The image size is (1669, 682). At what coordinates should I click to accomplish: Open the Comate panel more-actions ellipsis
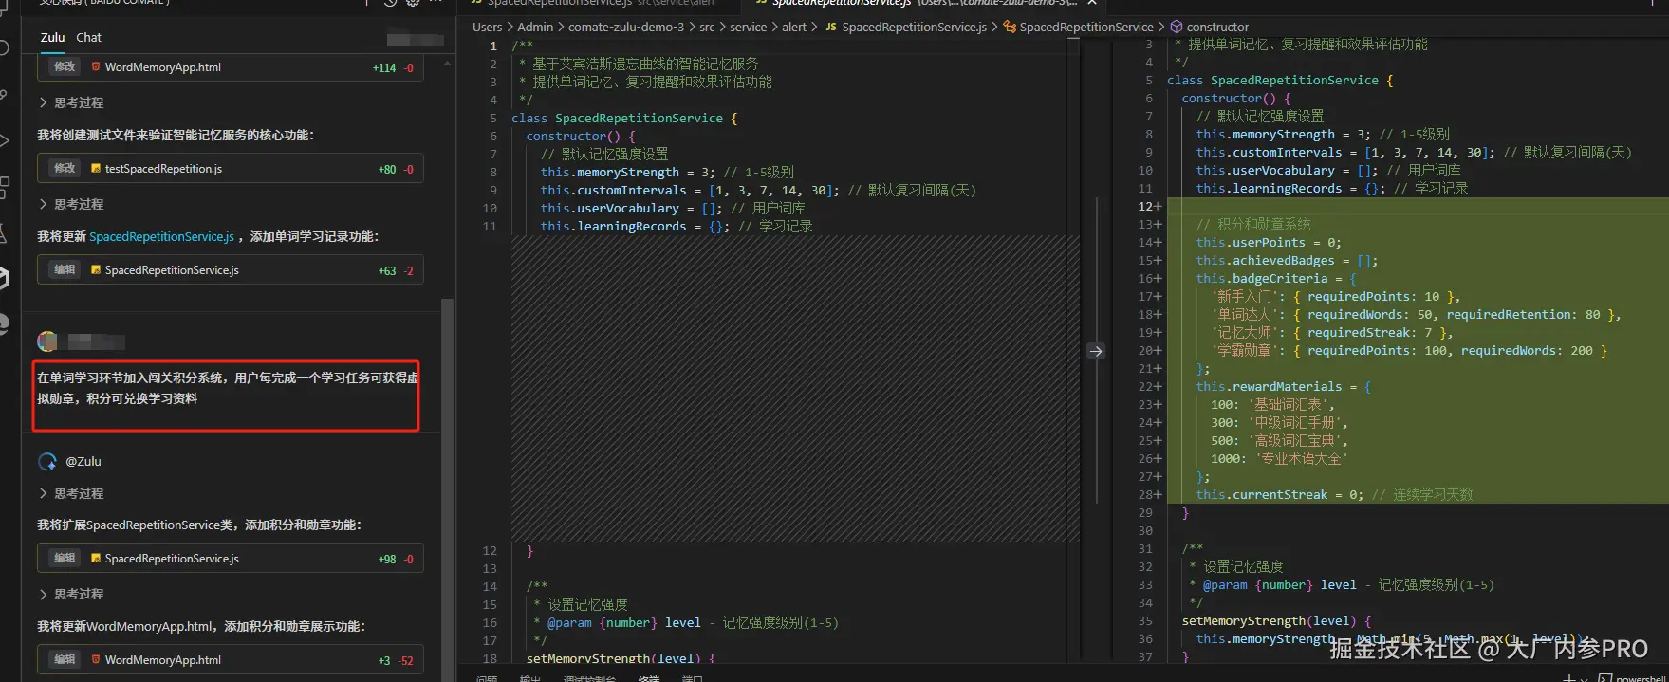(x=436, y=3)
